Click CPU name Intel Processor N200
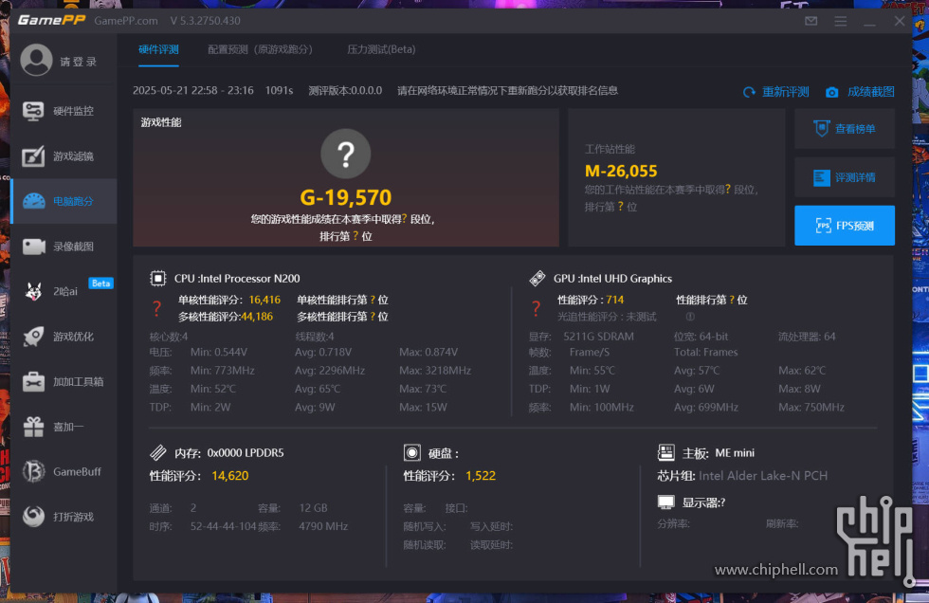 [x=250, y=279]
